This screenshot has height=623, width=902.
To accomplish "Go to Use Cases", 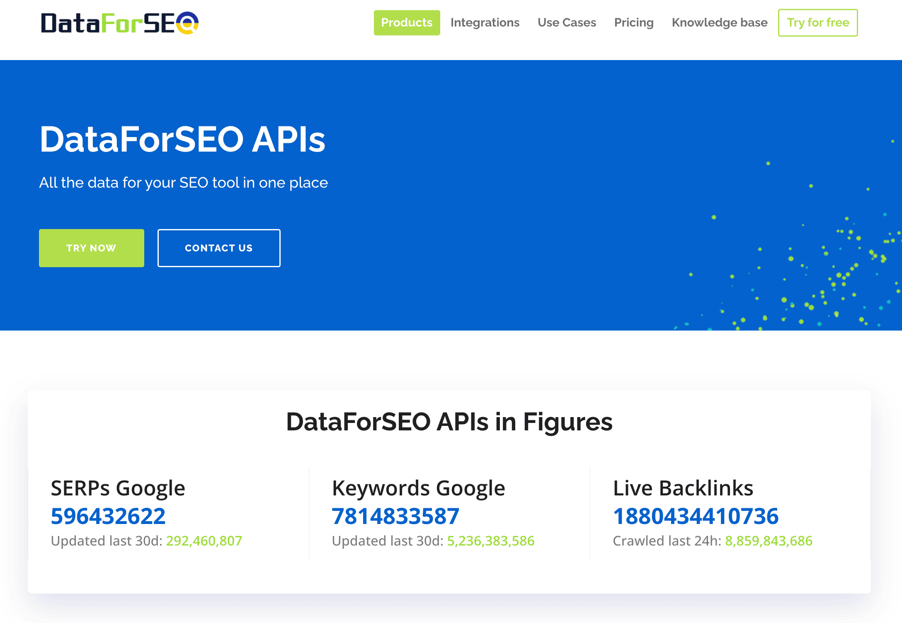I will tap(566, 23).
